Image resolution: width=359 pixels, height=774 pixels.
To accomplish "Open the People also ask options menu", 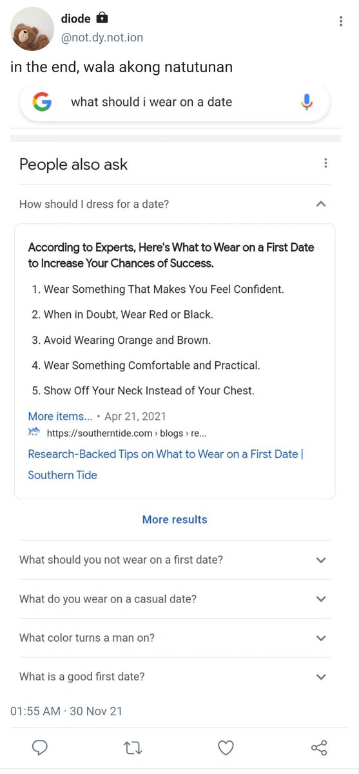I will click(326, 163).
